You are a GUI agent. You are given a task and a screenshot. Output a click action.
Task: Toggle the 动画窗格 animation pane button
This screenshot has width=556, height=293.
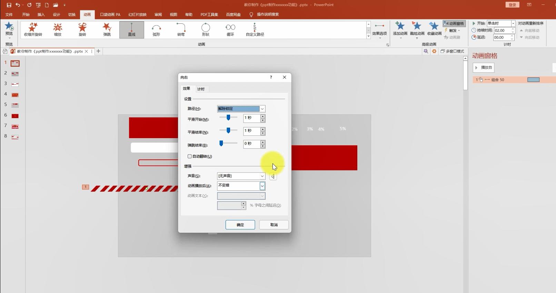tap(454, 23)
